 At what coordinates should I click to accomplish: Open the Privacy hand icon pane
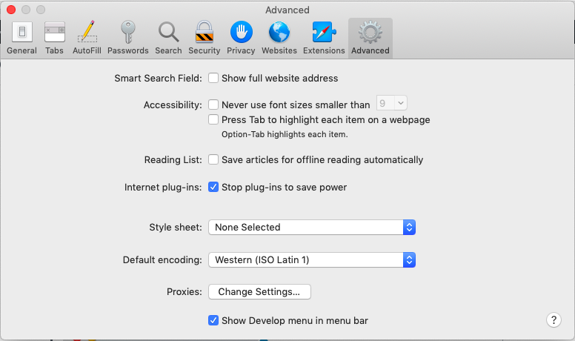coord(241,38)
